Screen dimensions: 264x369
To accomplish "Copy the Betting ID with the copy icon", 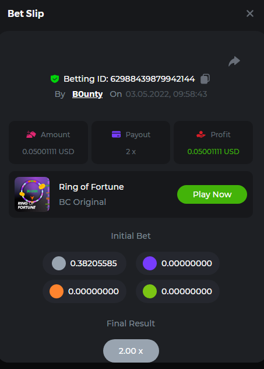I will (x=205, y=79).
